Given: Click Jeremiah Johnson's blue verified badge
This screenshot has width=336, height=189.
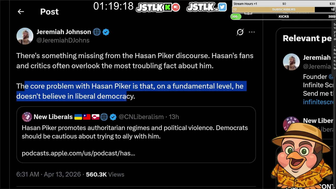Looking at the screenshot, I should point(106,32).
